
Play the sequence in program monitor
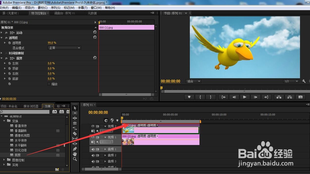click(x=245, y=97)
